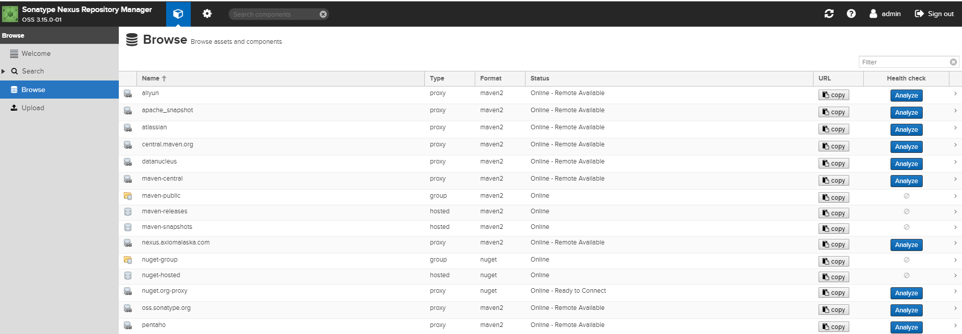Expand the Search tree node arrow
Screen dimensions: 962x334
pyautogui.click(x=4, y=71)
